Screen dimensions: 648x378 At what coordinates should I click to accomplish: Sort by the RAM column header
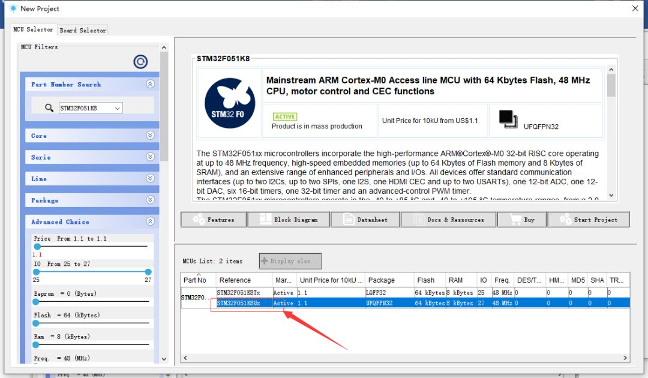(461, 280)
